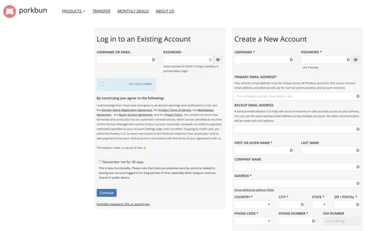Focus the Username or Email login field
This screenshot has width=367, height=231.
coord(127,60)
